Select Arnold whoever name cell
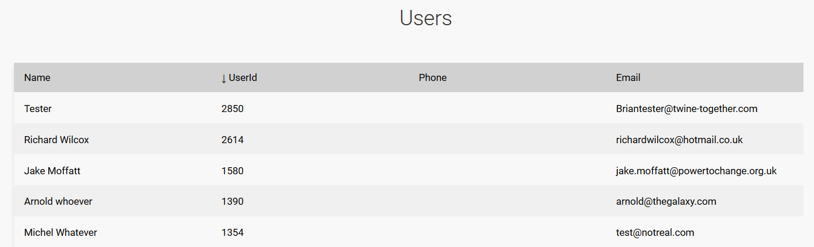 coord(58,201)
